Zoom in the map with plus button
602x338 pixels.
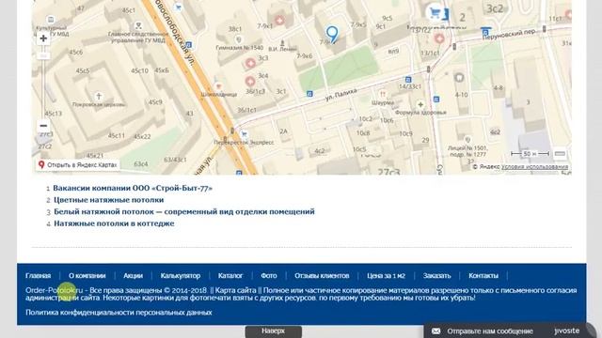coord(43,38)
